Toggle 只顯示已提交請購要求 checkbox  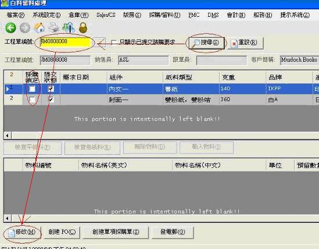(x=114, y=42)
